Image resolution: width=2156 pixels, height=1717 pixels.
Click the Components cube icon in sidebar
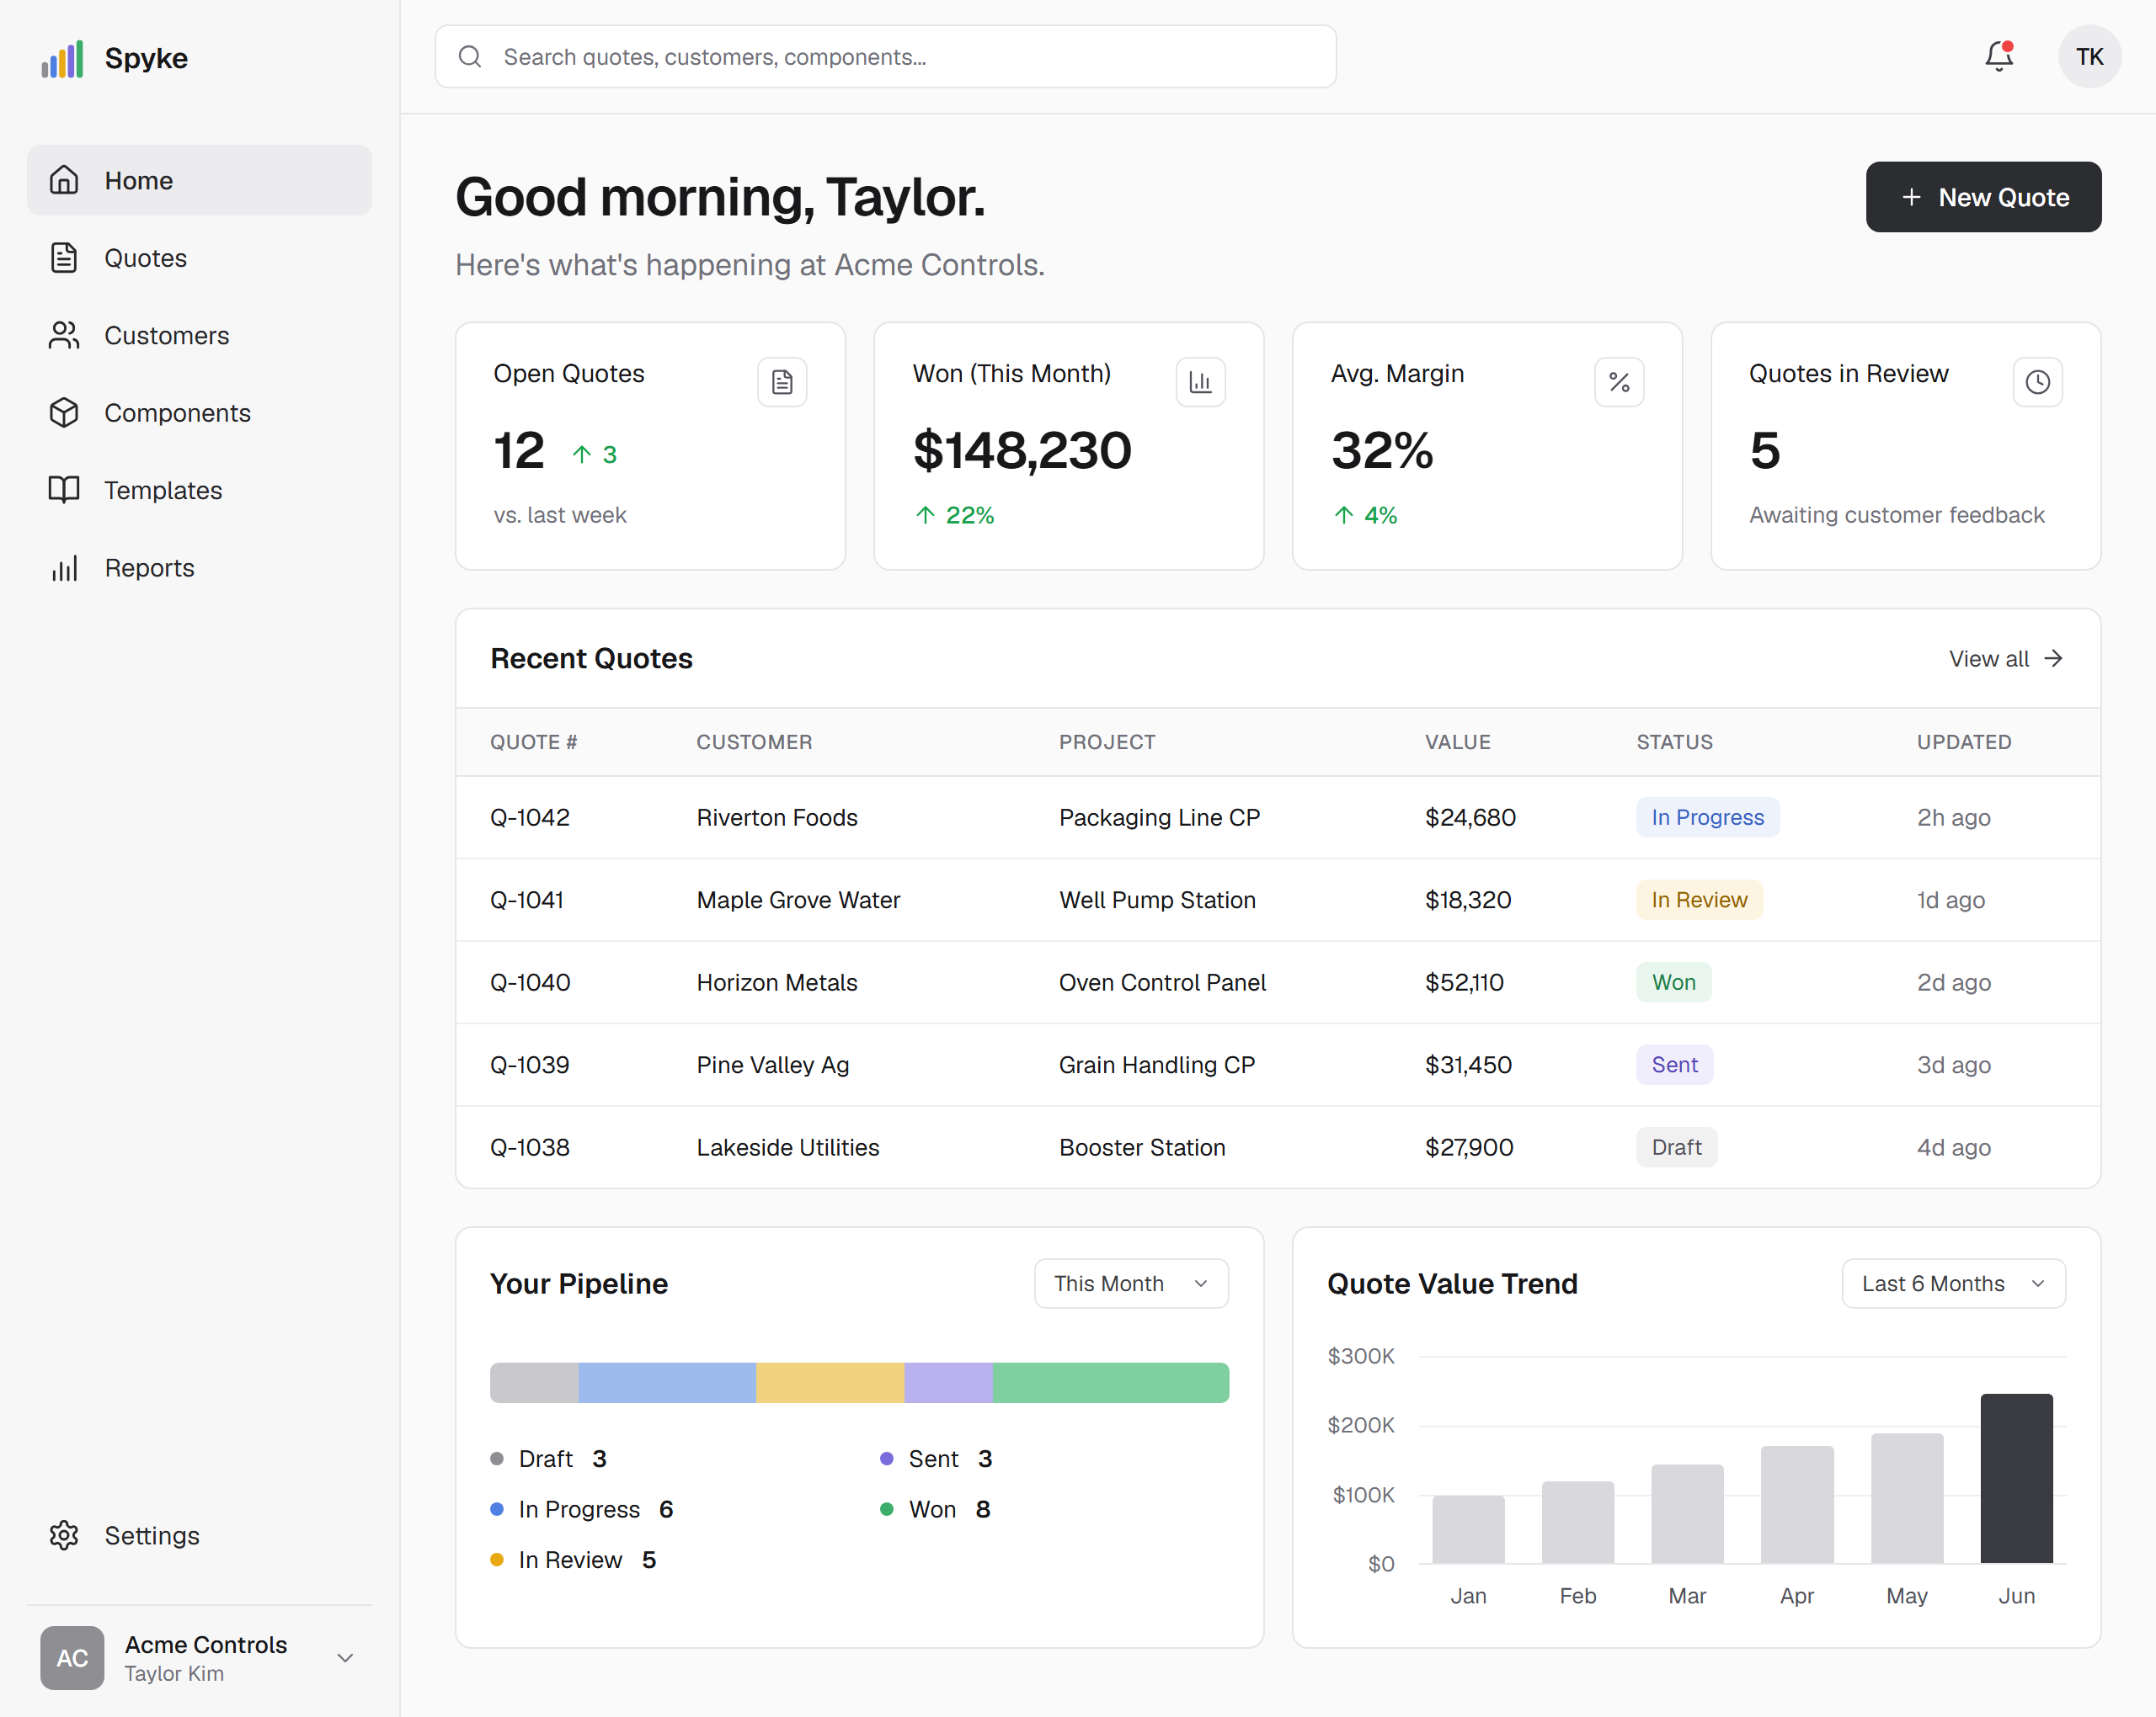pyautogui.click(x=64, y=412)
